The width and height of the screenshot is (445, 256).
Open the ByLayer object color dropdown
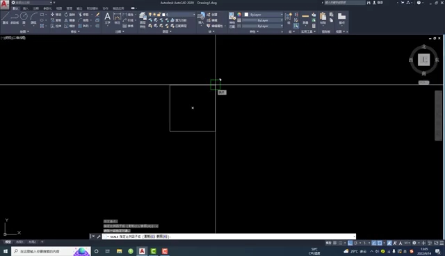click(x=264, y=15)
